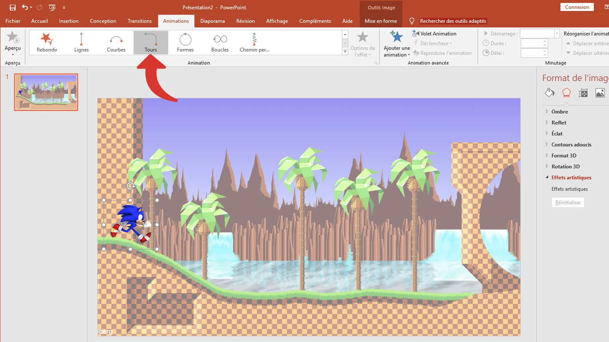This screenshot has width=609, height=342.
Task: Click the Reproduire l'animation icon
Action: [x=416, y=53]
